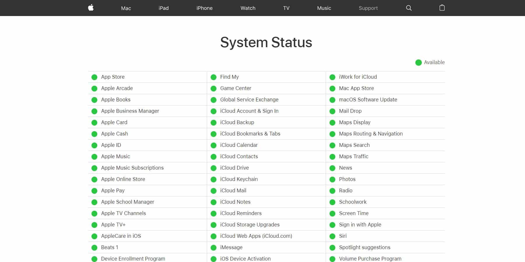Select Maps Routing & Navigation entry
The width and height of the screenshot is (525, 262).
(x=371, y=134)
